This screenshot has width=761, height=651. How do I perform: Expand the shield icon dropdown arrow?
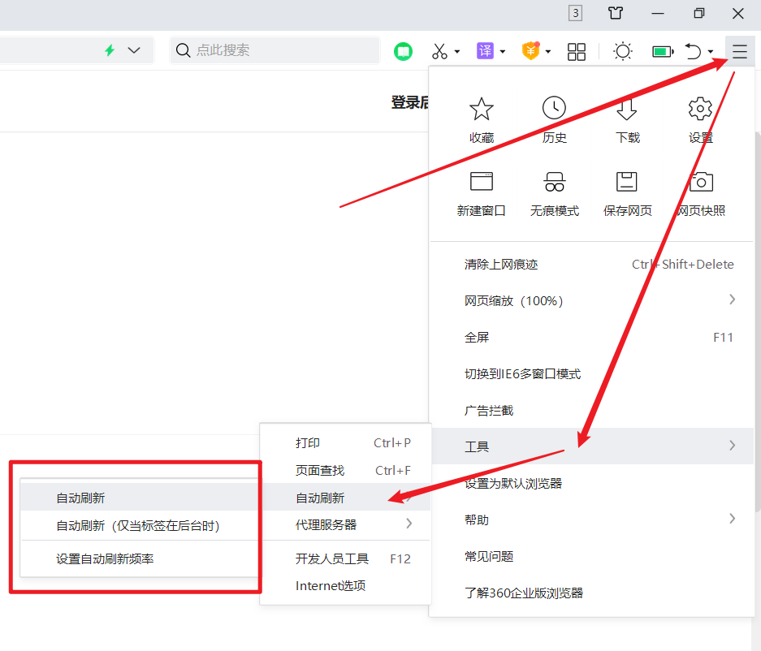coord(548,51)
